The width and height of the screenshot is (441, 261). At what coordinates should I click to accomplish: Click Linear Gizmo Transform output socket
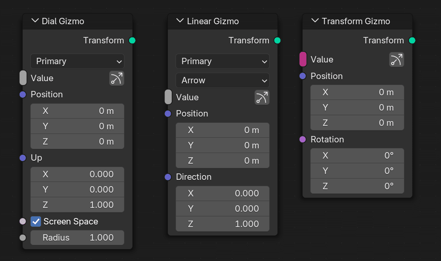tap(277, 40)
